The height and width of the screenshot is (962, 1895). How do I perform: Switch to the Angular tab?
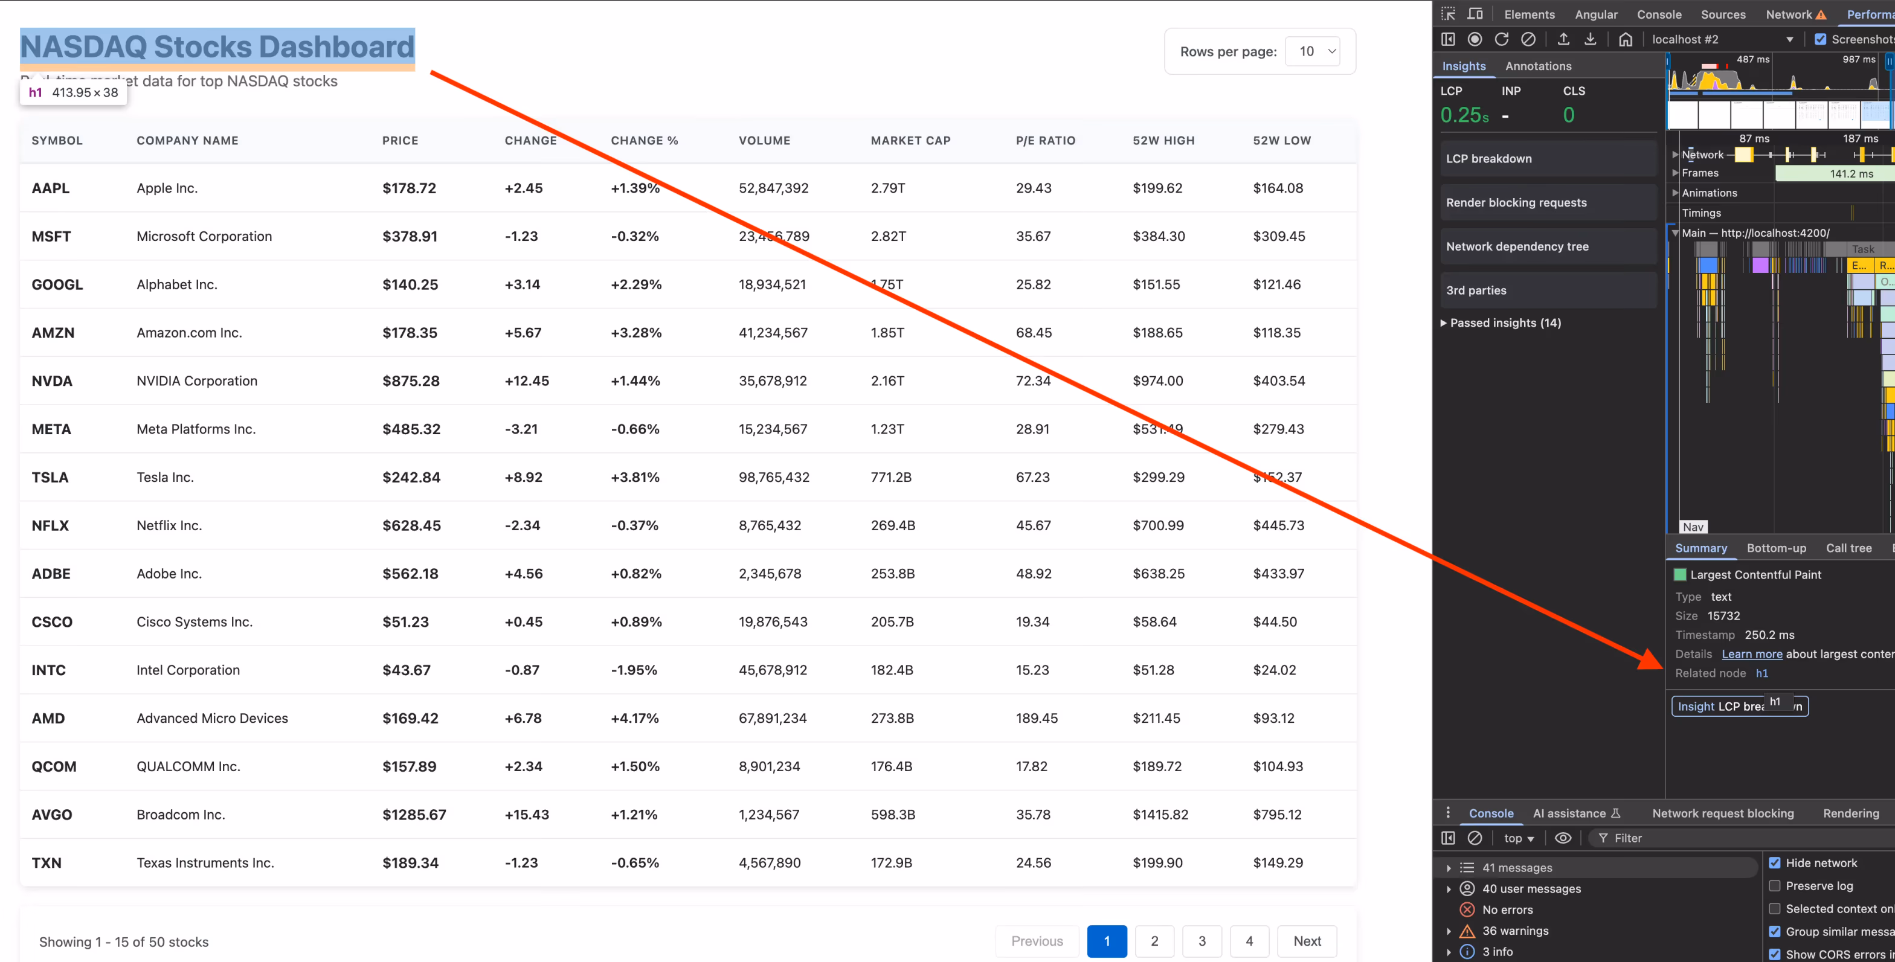pos(1595,14)
